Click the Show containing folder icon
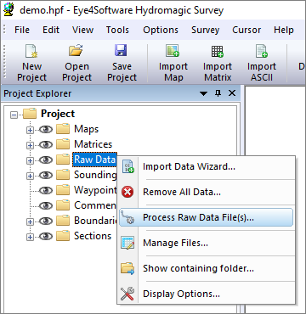The height and width of the screenshot is (314, 306). (127, 268)
